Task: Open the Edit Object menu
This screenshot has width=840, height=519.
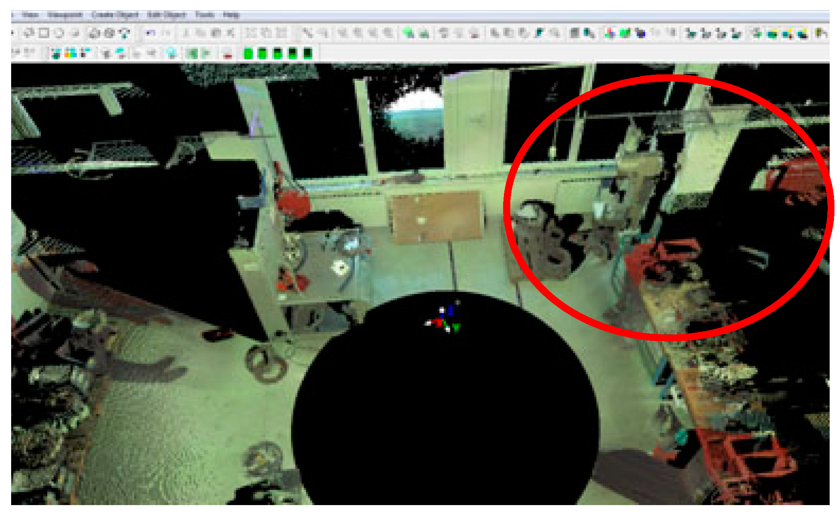Action: pos(166,15)
